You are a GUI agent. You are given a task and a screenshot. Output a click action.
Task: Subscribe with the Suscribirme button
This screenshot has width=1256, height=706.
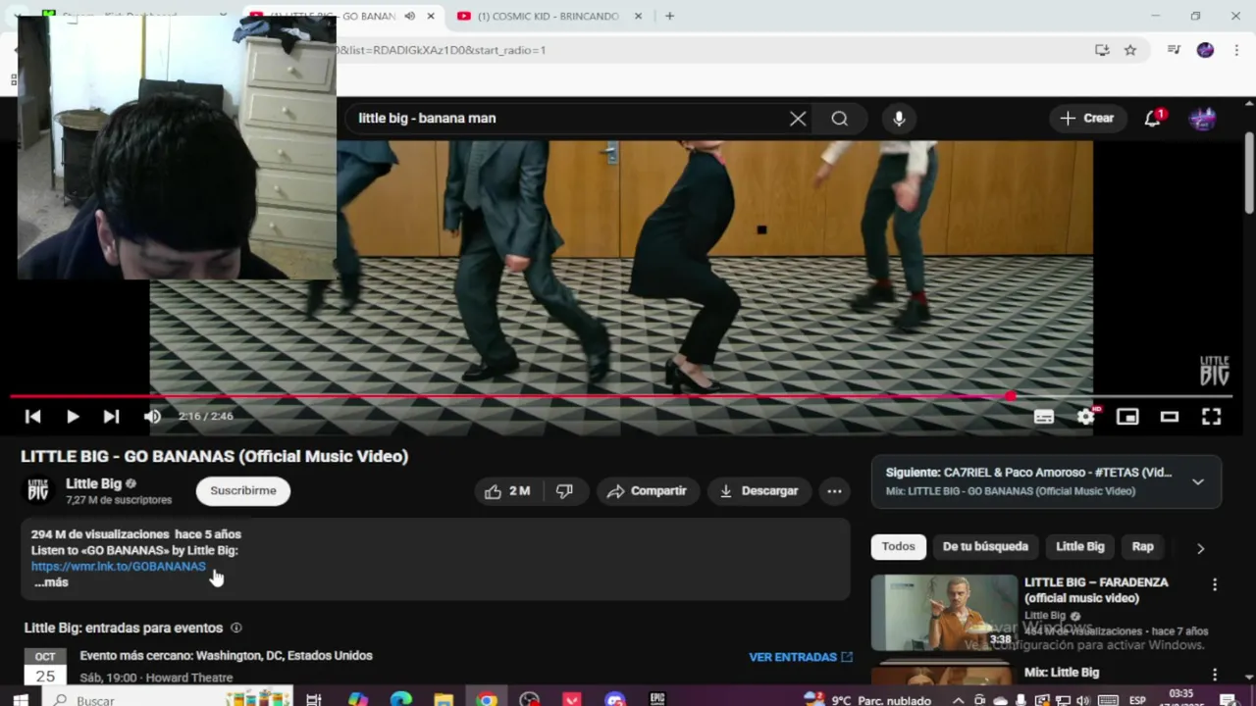[x=243, y=491]
